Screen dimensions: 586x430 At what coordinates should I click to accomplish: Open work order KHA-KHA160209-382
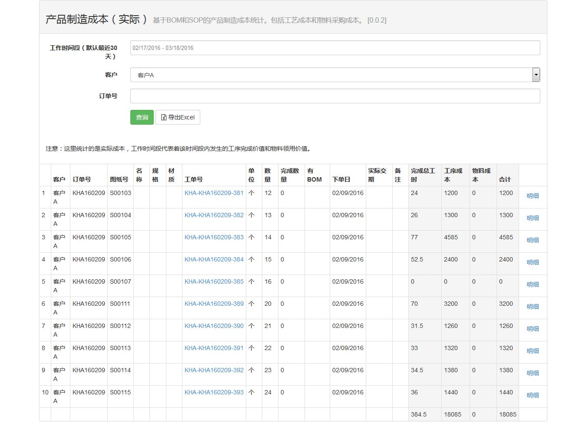214,215
